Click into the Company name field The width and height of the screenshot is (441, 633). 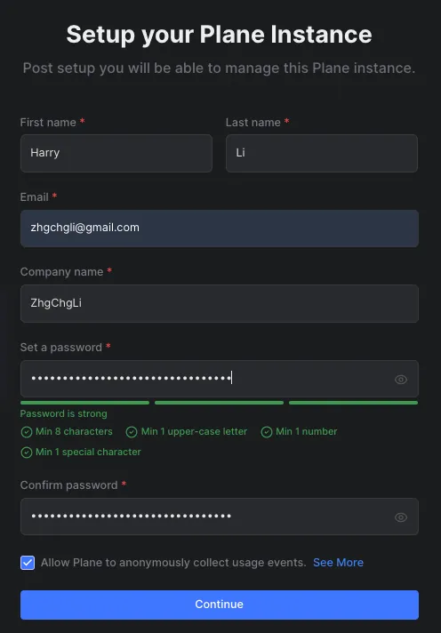pos(220,303)
